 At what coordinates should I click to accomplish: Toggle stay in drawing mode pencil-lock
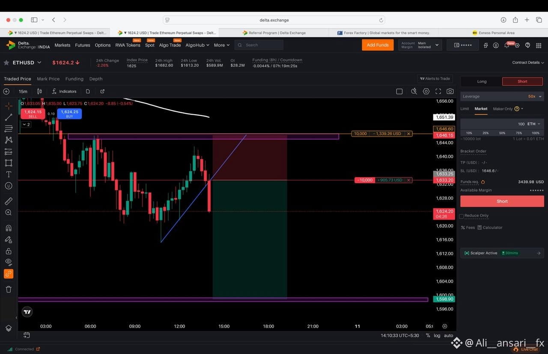(x=9, y=240)
